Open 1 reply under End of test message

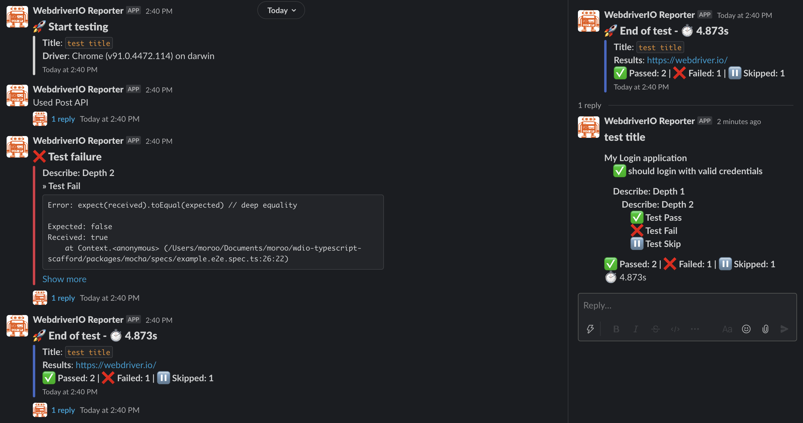click(63, 410)
